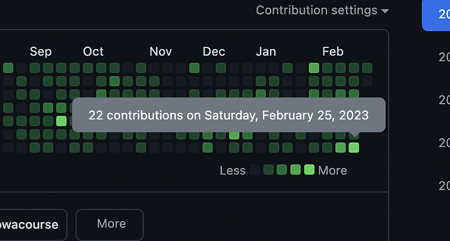Viewport: 450px width, 241px height.
Task: Click the February 25 contribution cell under tooltip
Action: tap(353, 147)
